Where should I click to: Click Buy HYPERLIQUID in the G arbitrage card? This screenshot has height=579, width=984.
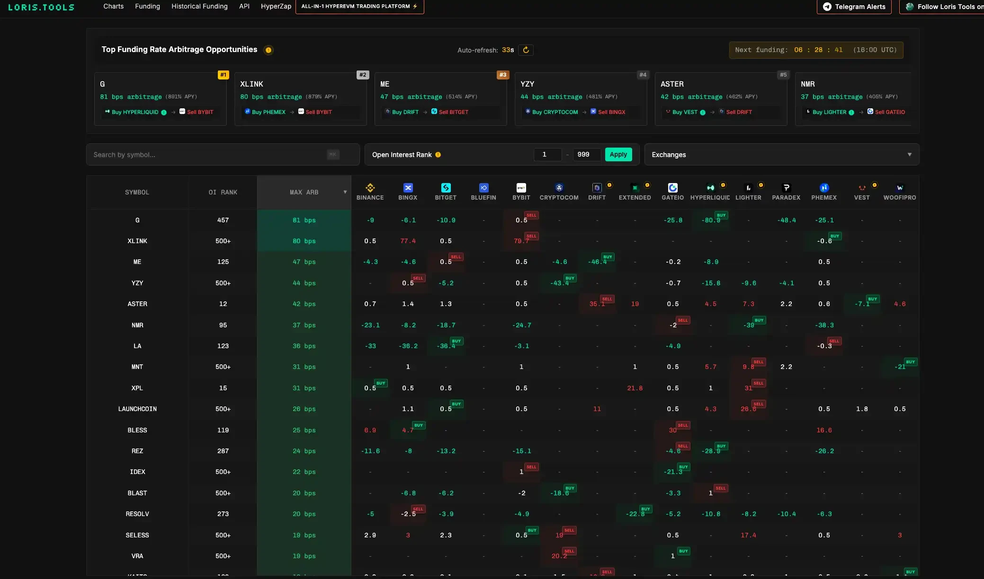tap(134, 112)
